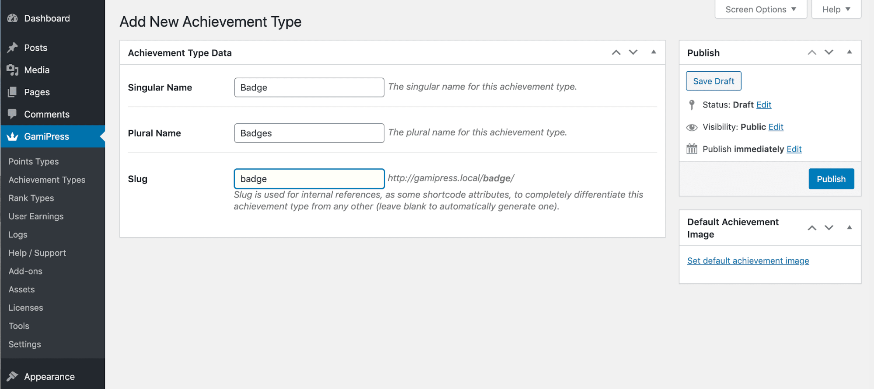The width and height of the screenshot is (874, 389).
Task: Click the 'Add New Achievement Type' heading
Action: 210,22
